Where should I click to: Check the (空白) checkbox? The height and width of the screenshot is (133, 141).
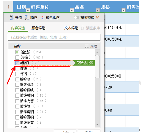17,57
